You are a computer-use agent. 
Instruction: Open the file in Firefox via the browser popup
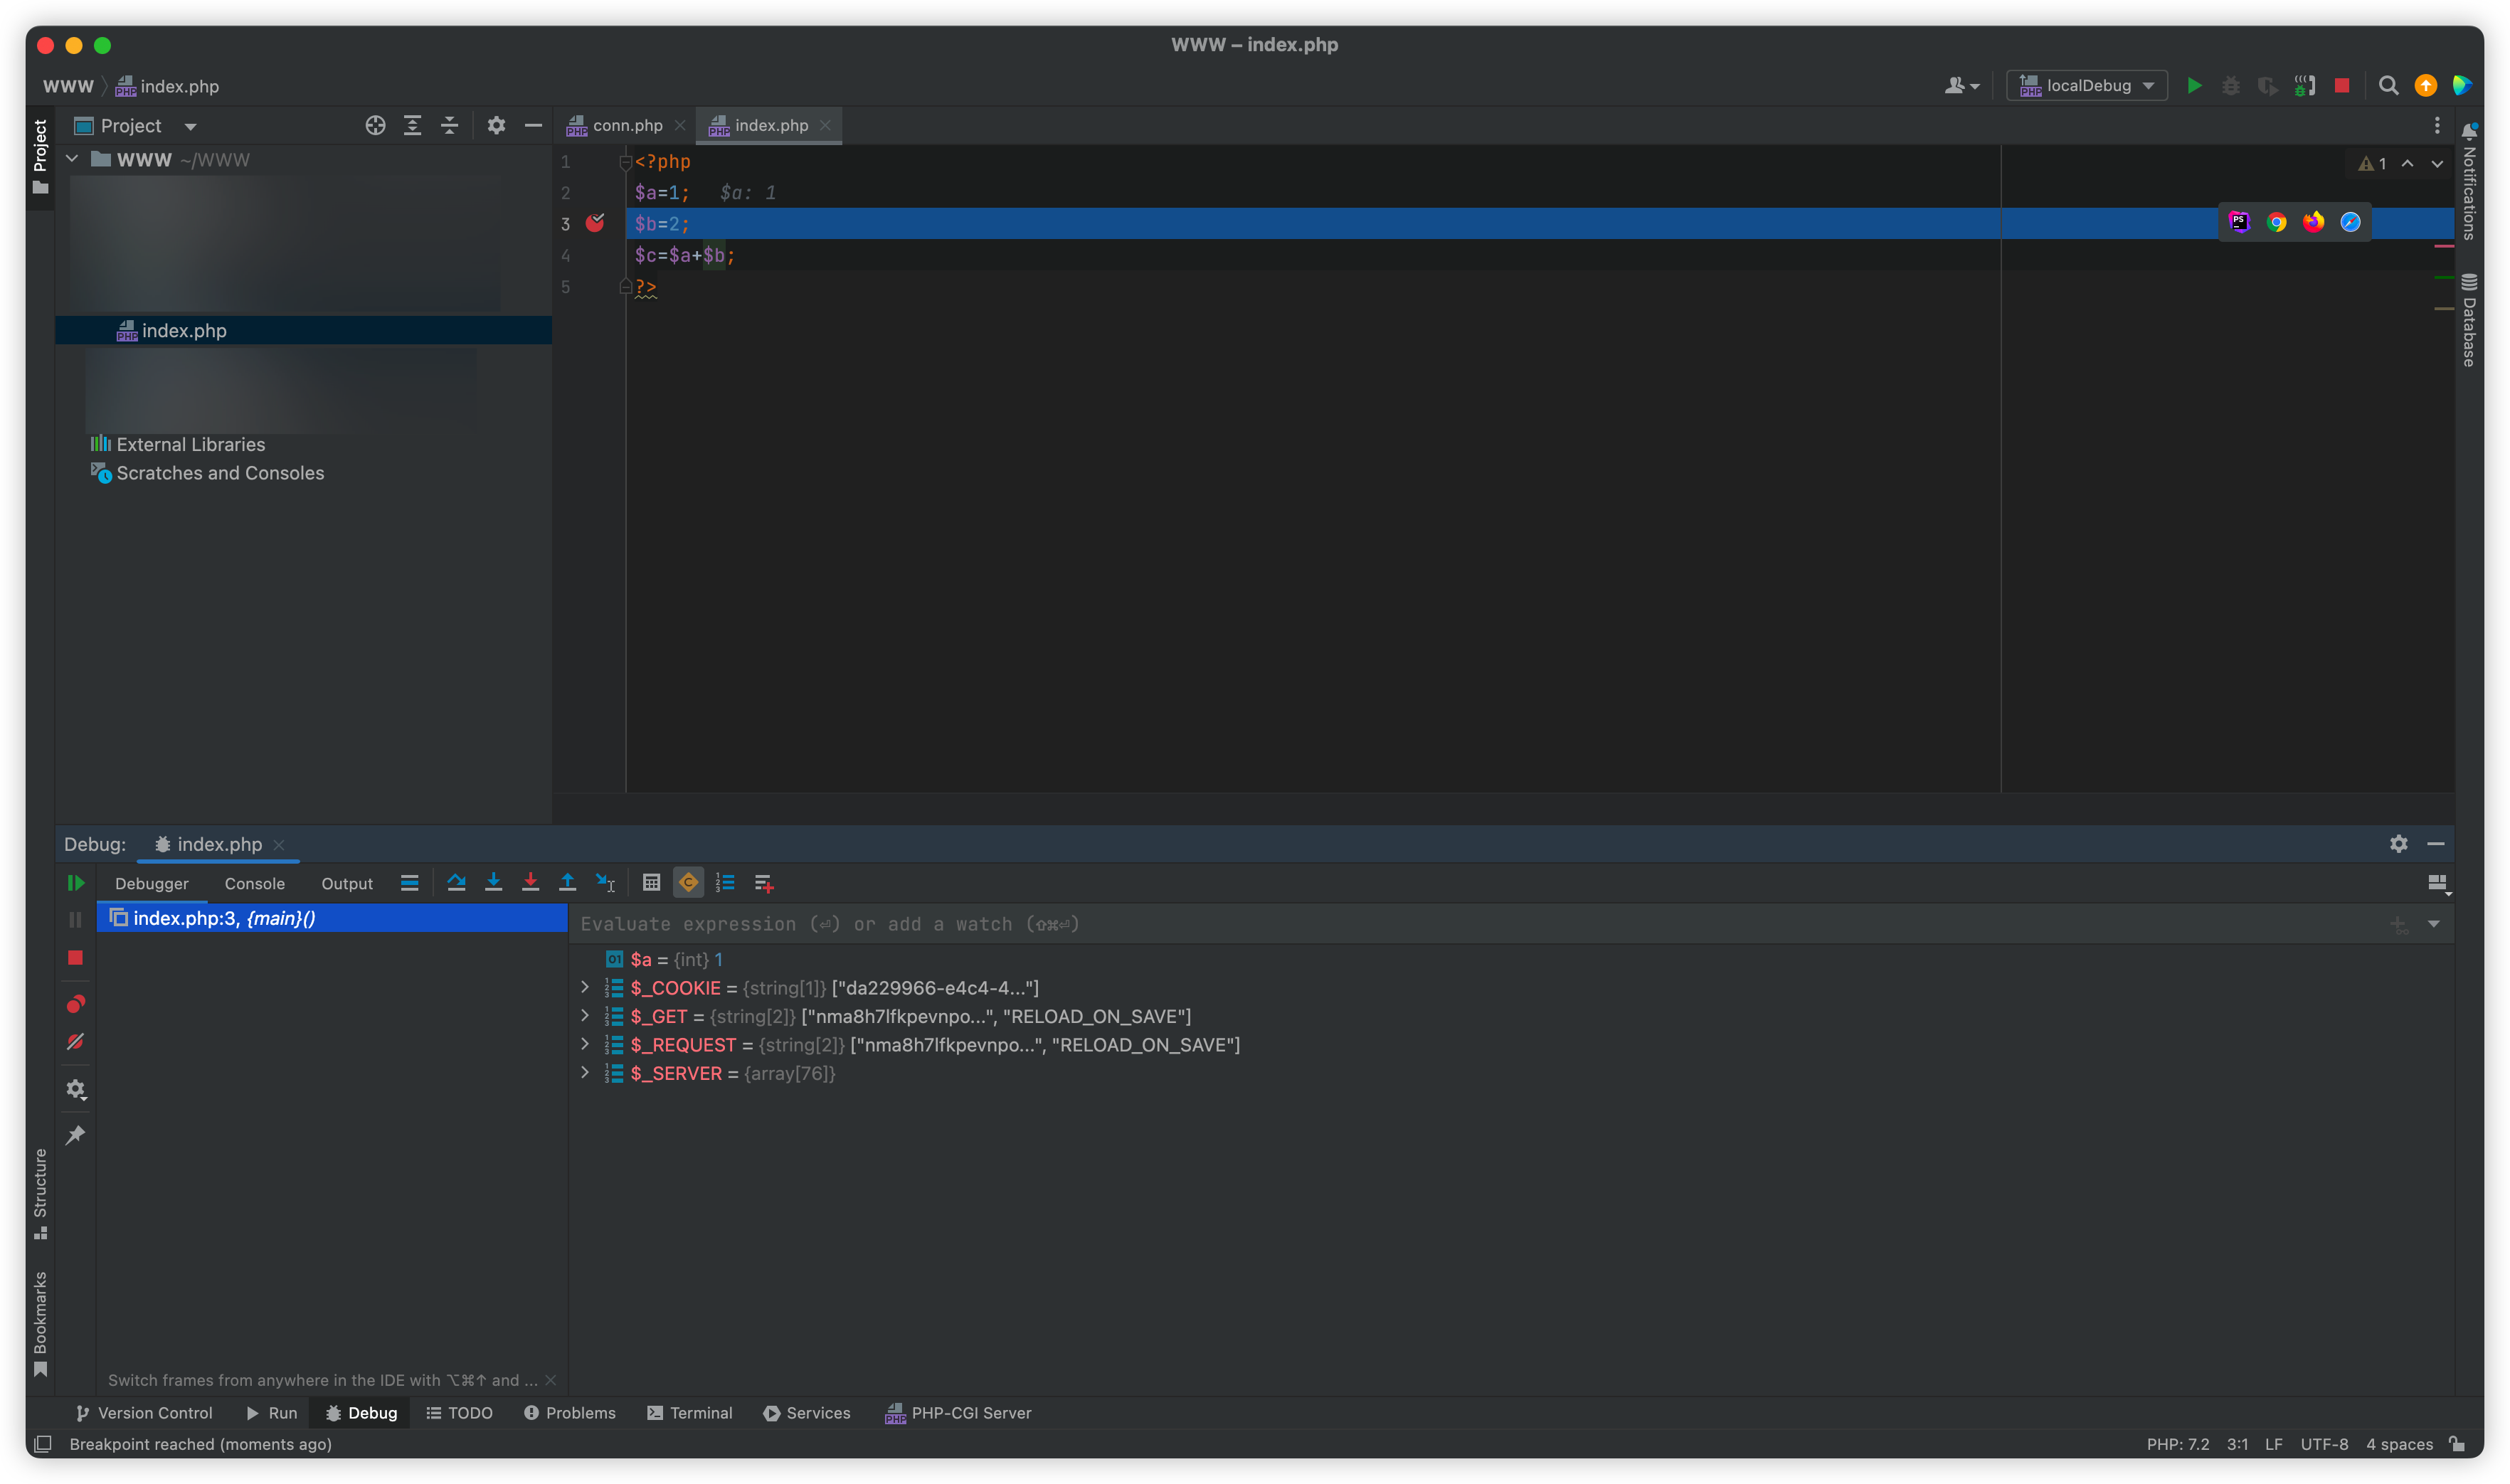click(2314, 222)
